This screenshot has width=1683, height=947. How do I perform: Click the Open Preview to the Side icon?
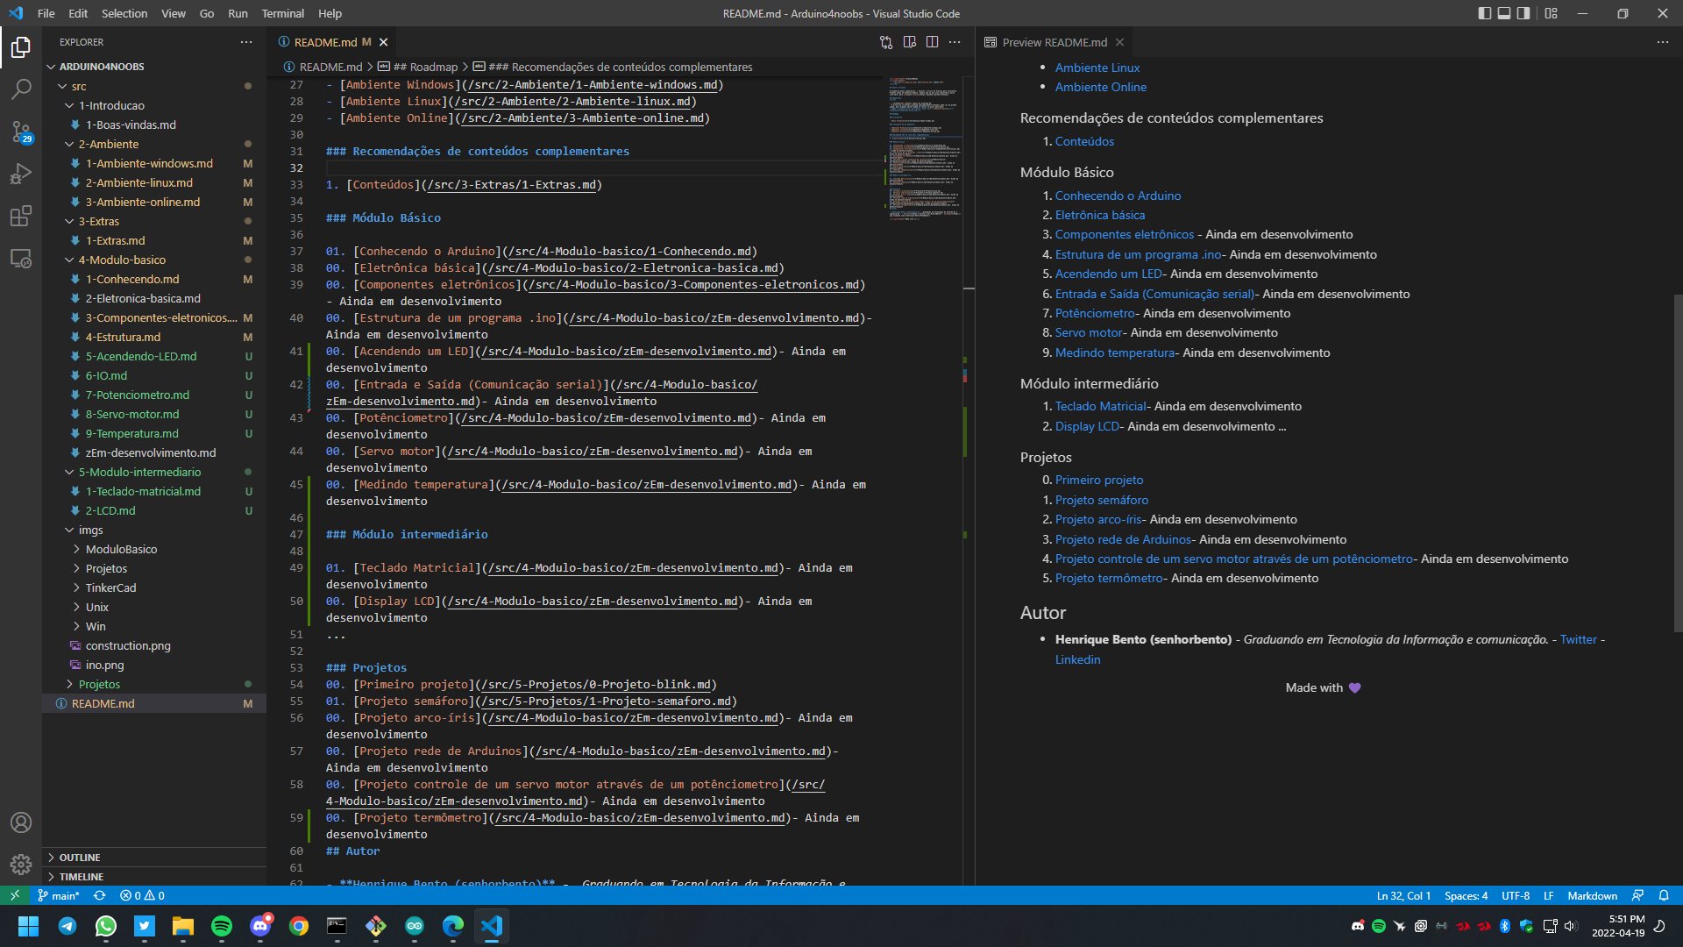(x=909, y=41)
